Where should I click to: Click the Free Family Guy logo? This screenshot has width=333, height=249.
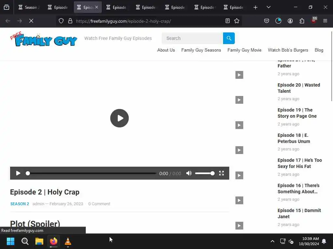point(44,39)
